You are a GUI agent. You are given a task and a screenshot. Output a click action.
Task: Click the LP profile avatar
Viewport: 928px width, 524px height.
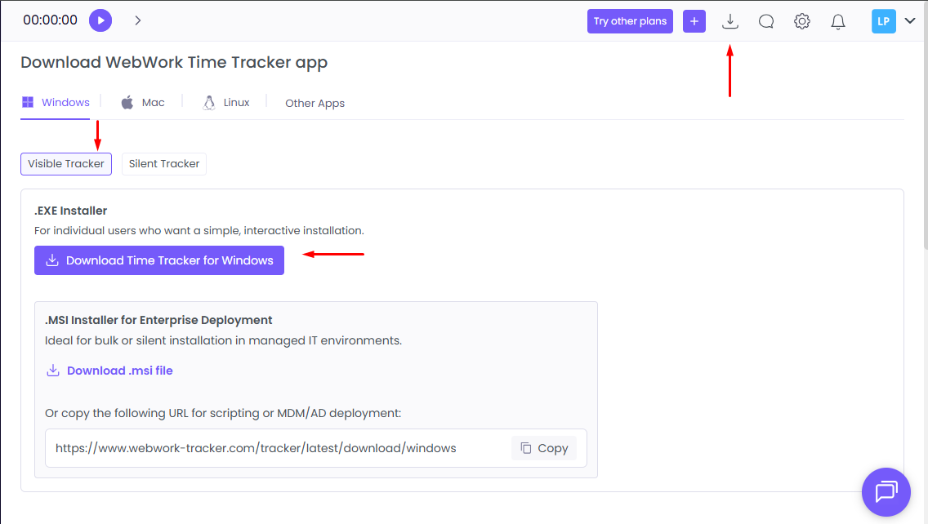883,20
